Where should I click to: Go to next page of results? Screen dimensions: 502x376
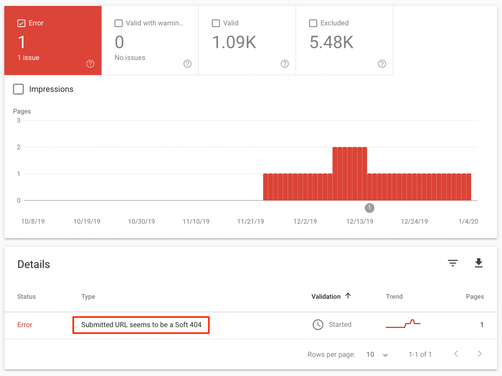coord(479,354)
